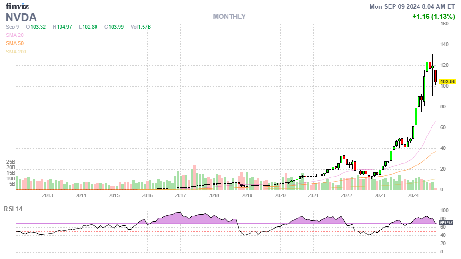Viewport: 461px width, 259px height.
Task: Click the +1.16 (1.13%) change value
Action: click(433, 17)
